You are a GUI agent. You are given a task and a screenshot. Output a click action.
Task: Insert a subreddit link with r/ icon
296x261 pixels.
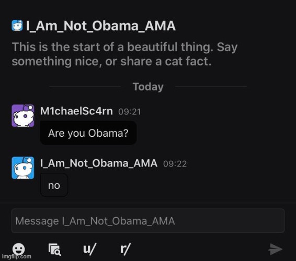126,249
